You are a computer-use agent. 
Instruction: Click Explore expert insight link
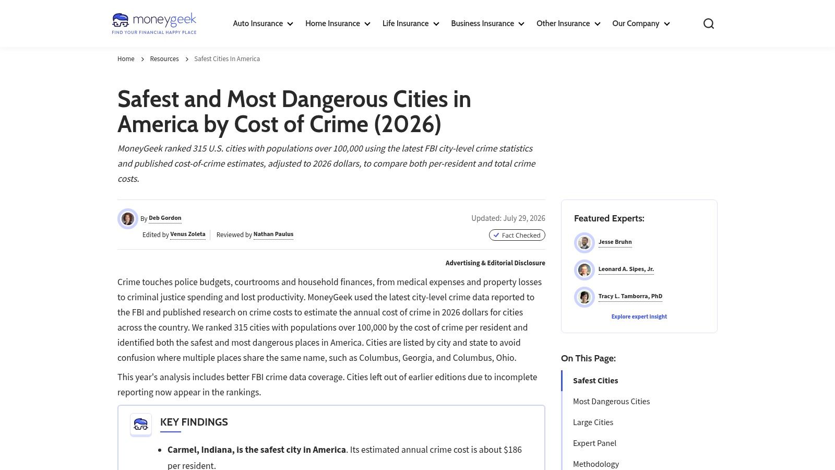coord(639,316)
